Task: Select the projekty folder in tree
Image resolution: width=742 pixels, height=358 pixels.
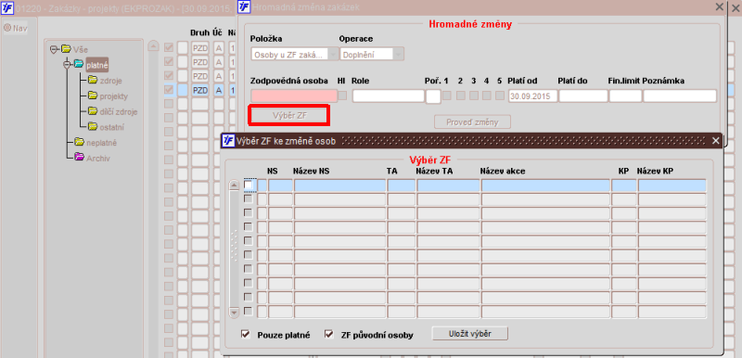Action: click(113, 96)
